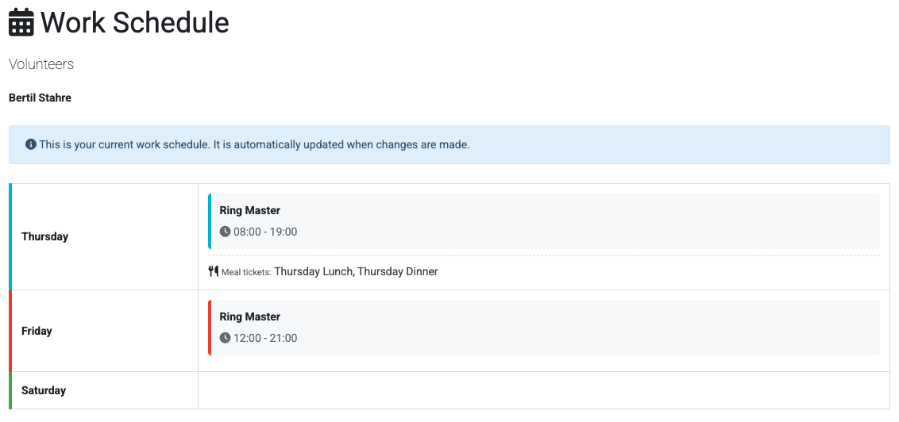899x422 pixels.
Task: Click the name Bertil Stahre
Action: pyautogui.click(x=40, y=98)
